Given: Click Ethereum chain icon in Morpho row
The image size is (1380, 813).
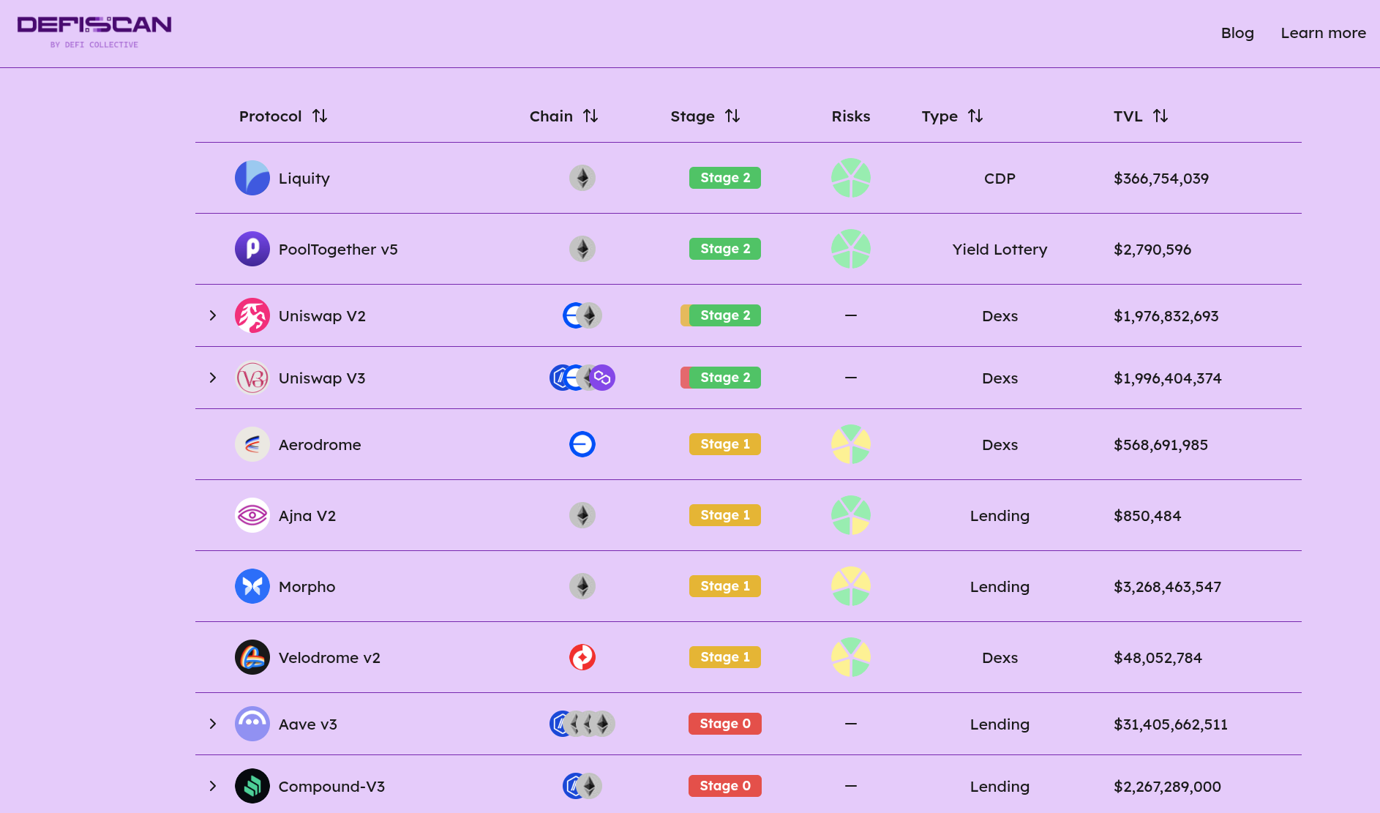Looking at the screenshot, I should [582, 586].
